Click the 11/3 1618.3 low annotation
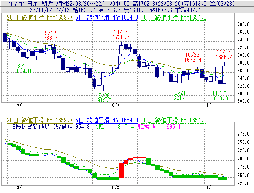The image size is (254, 193). tap(219, 96)
